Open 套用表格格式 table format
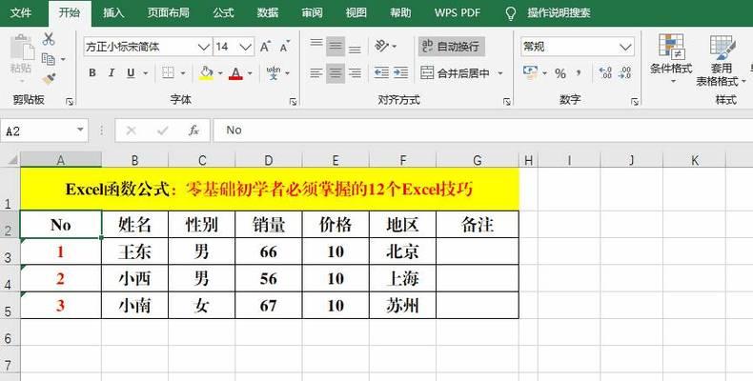753x381 pixels. pyautogui.click(x=721, y=60)
